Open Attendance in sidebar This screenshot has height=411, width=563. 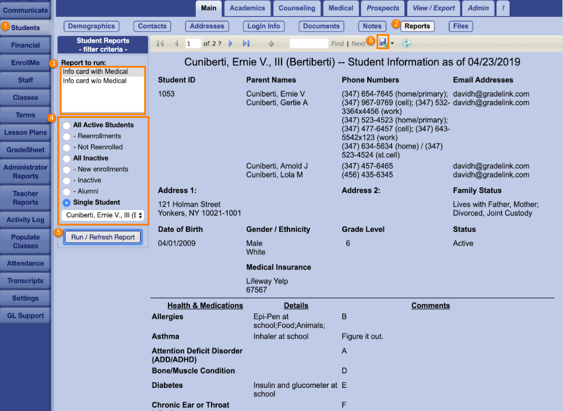pos(25,264)
